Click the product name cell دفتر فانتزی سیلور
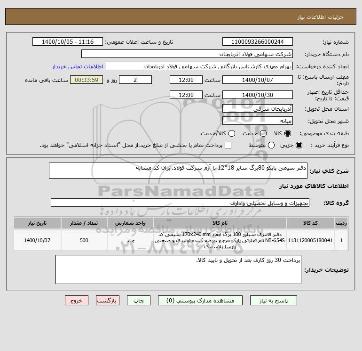This screenshot has width=362, height=351. [220, 240]
